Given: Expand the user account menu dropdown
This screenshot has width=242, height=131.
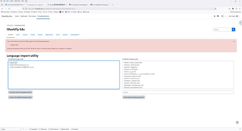Looking at the screenshot, I should point(223,16).
